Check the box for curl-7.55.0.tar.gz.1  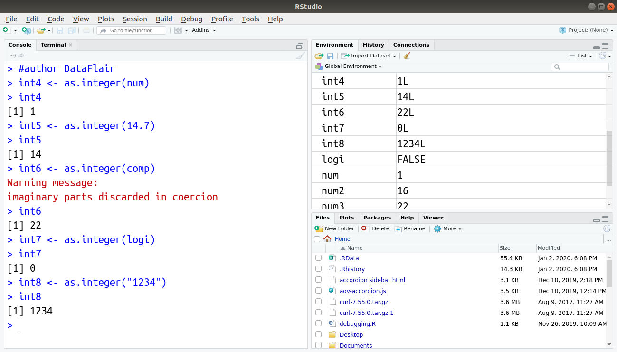tap(318, 313)
